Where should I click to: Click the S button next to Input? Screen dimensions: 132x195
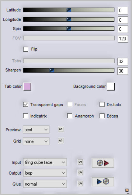point(80,162)
